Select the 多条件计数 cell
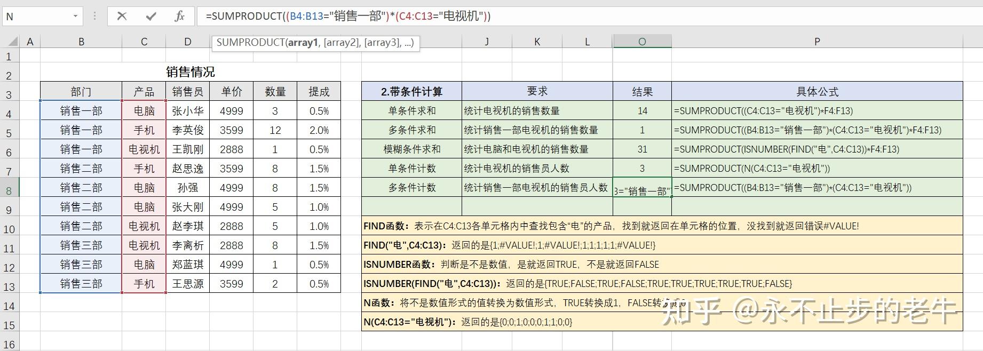The image size is (983, 351). 412,188
